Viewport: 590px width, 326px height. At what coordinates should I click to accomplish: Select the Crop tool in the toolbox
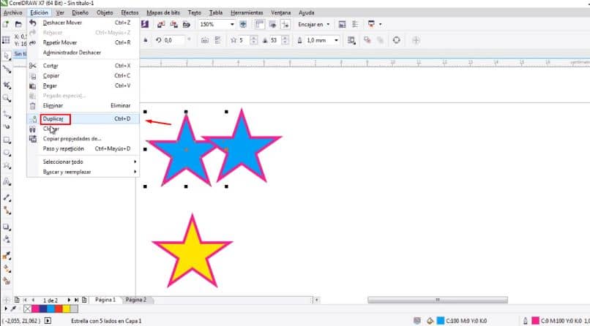tap(7, 86)
